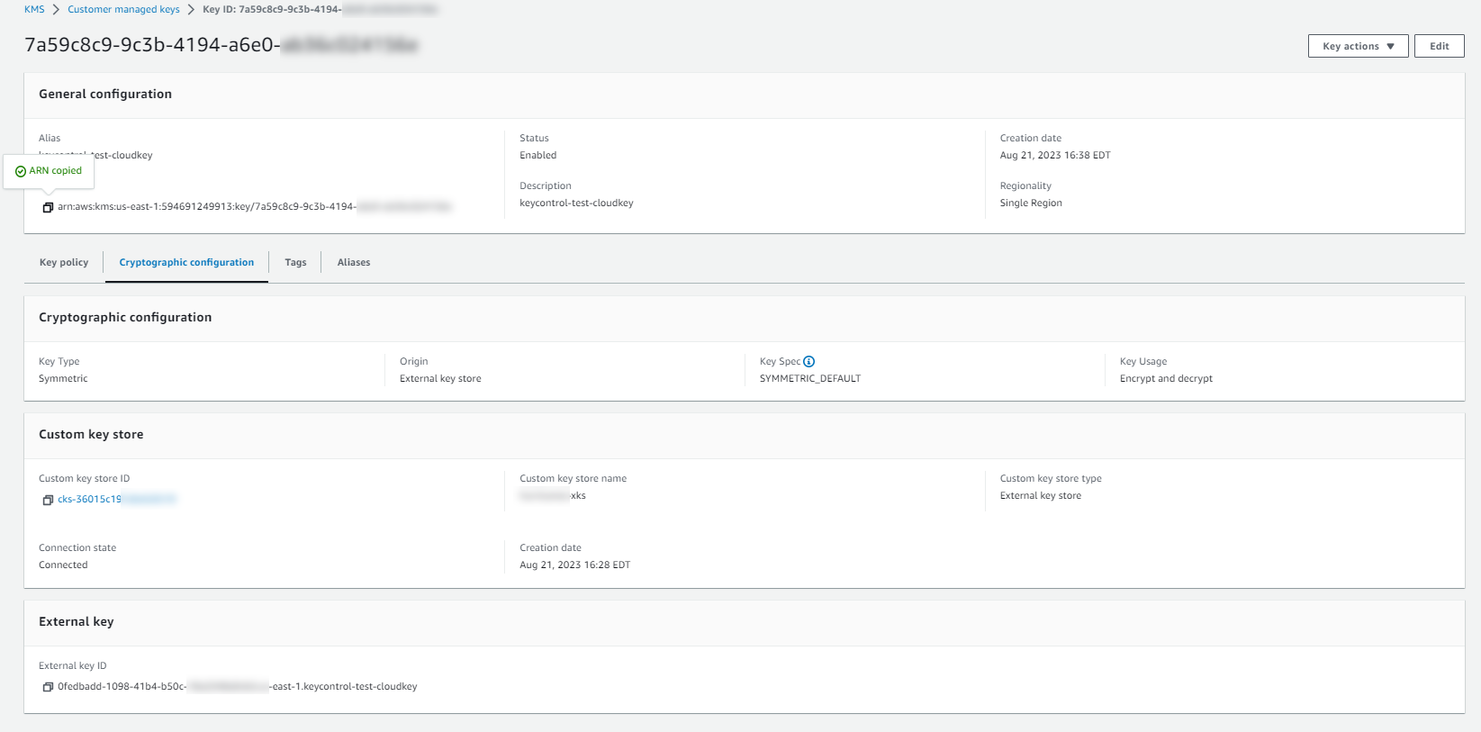This screenshot has height=732, width=1481.
Task: Open the cks-36015c19 key store link
Action: pos(117,499)
